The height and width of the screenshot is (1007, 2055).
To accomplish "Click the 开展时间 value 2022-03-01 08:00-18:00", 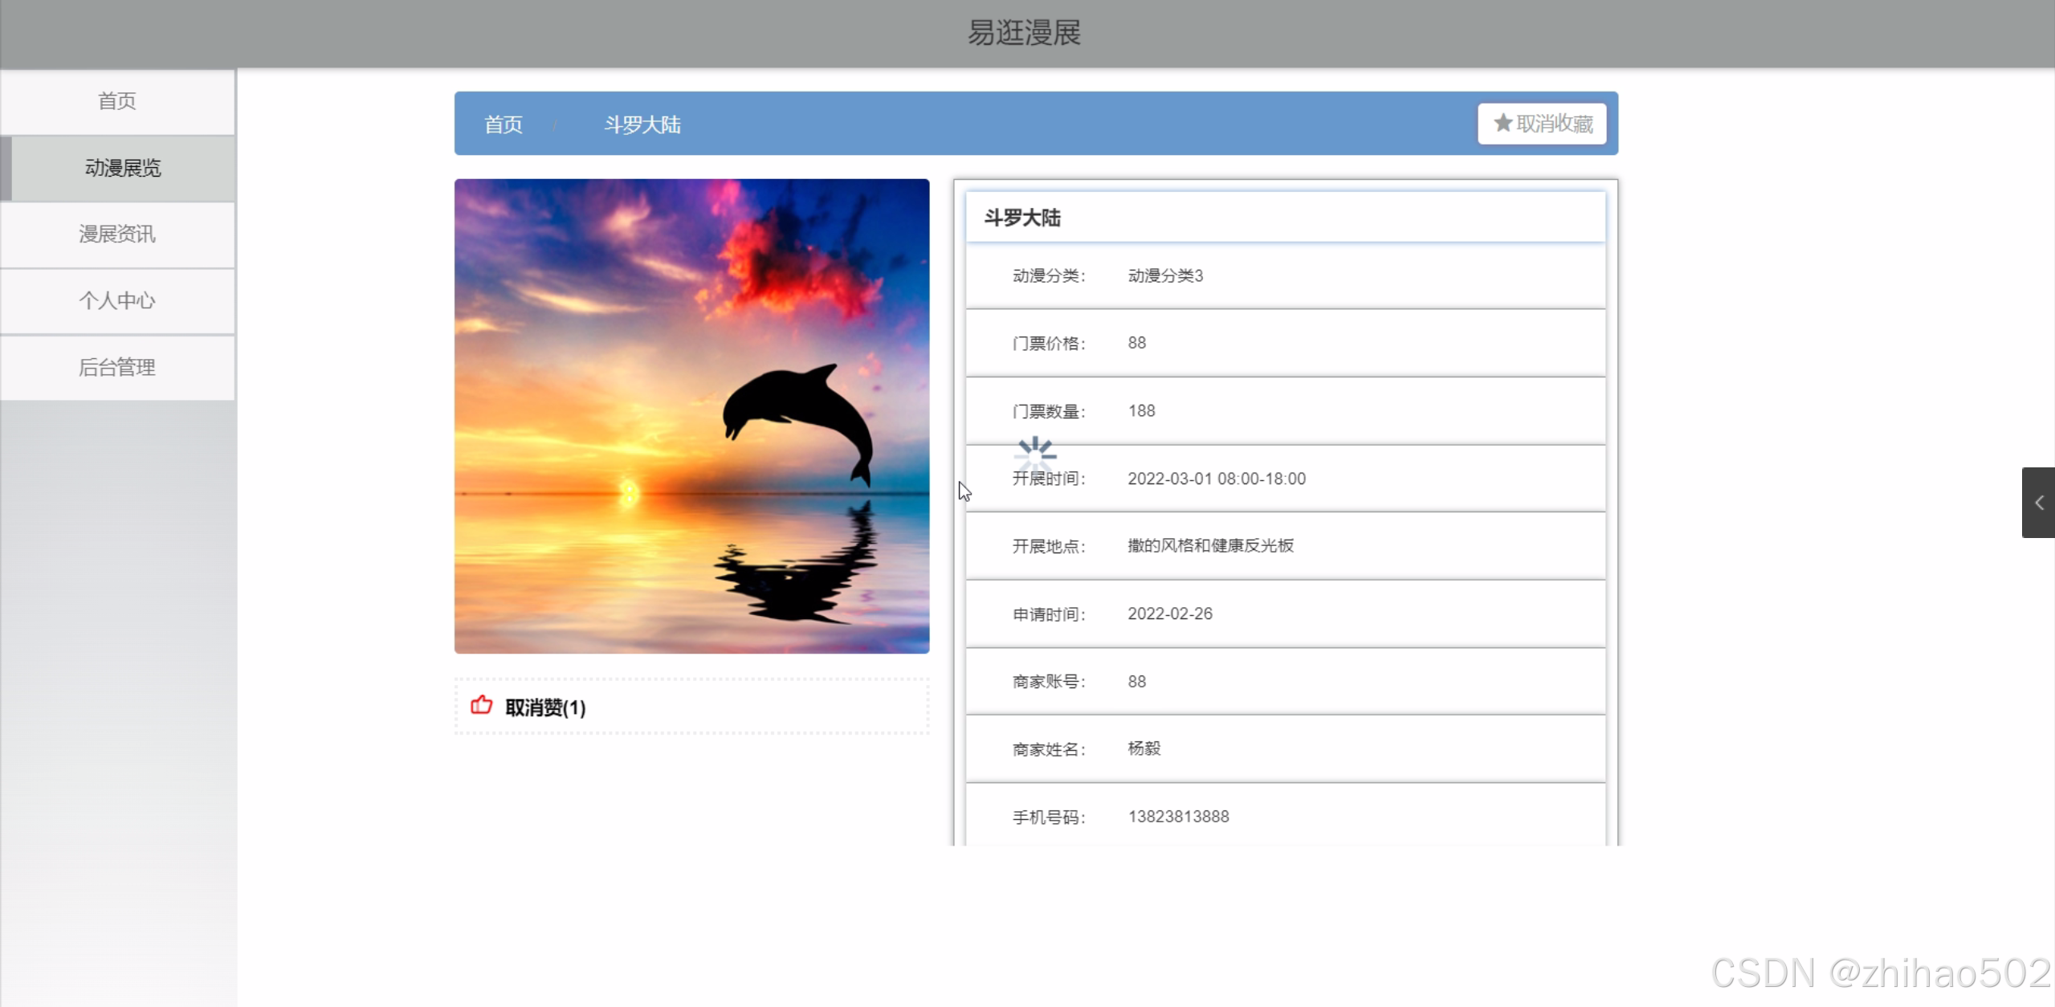I will tap(1216, 479).
